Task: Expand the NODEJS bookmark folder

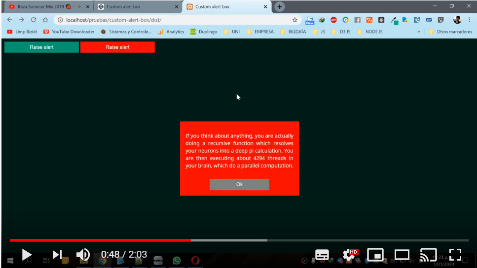Action: (370, 32)
